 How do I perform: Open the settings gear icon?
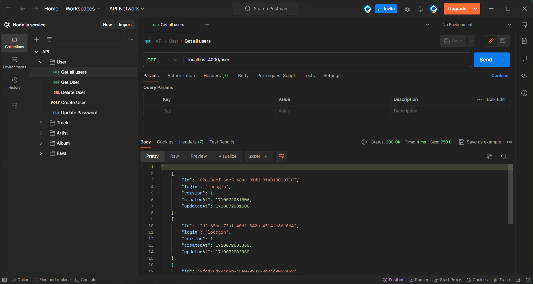408,9
